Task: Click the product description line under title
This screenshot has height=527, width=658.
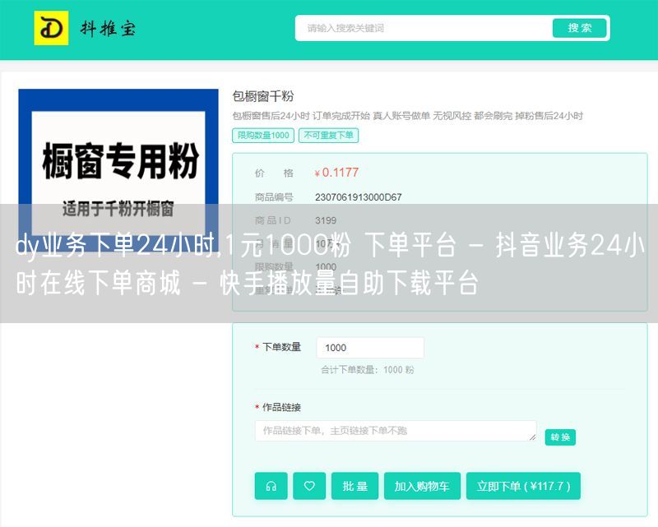Action: point(407,116)
